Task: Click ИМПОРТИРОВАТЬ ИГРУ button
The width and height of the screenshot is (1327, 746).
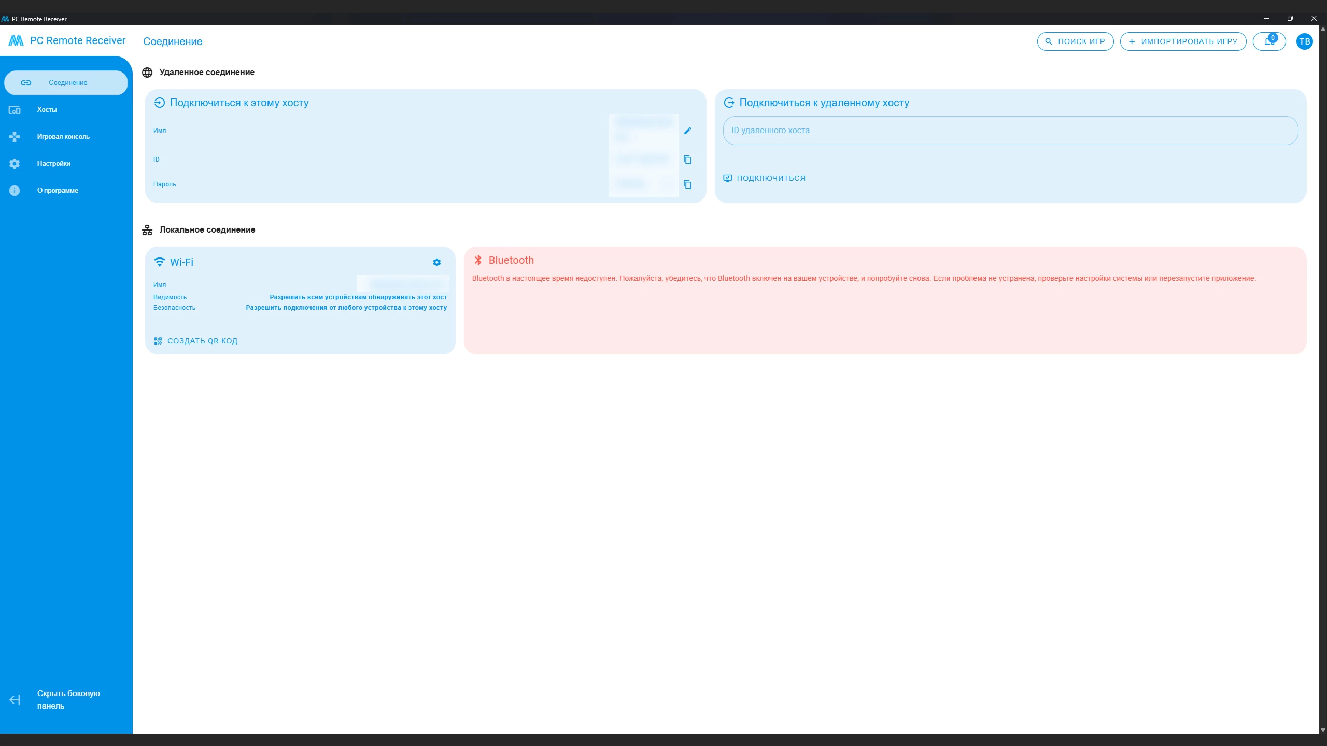Action: point(1183,41)
